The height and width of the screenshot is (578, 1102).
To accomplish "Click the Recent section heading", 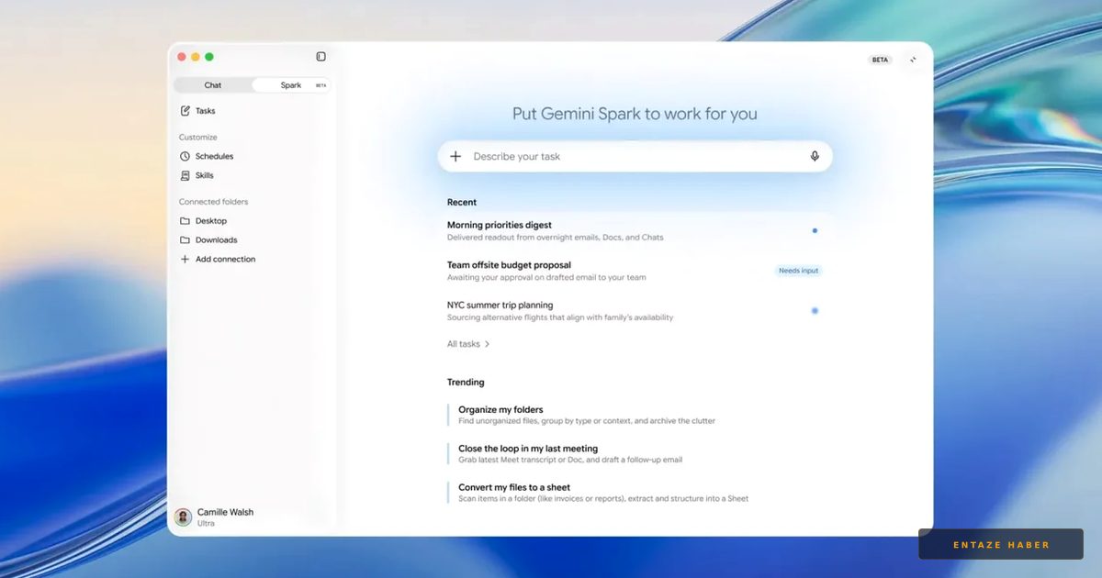I will [462, 202].
